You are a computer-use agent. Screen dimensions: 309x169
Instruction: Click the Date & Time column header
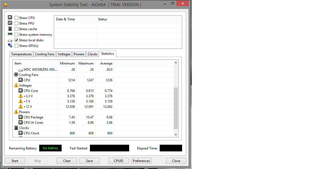pos(75,19)
